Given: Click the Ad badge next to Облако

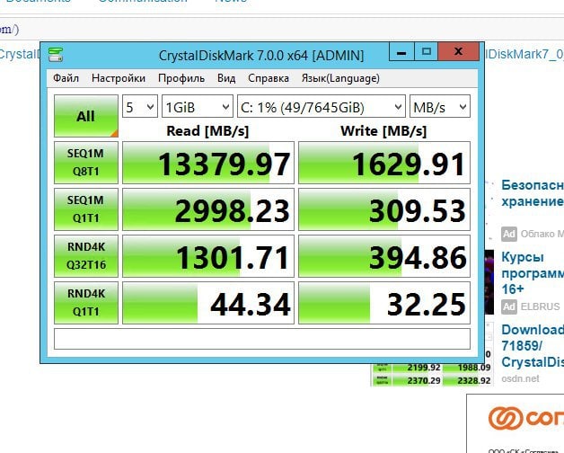Looking at the screenshot, I should point(509,234).
